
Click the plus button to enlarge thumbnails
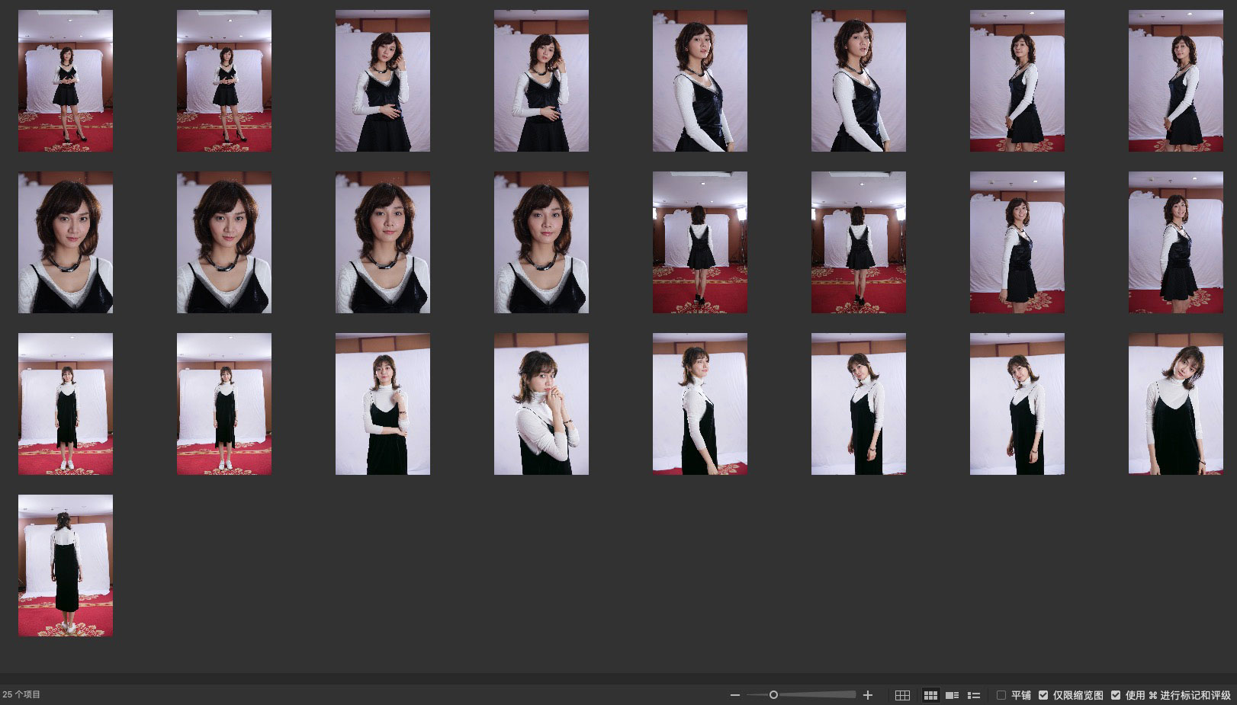tap(867, 695)
